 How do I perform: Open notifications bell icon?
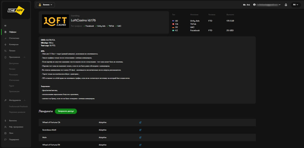point(286,5)
